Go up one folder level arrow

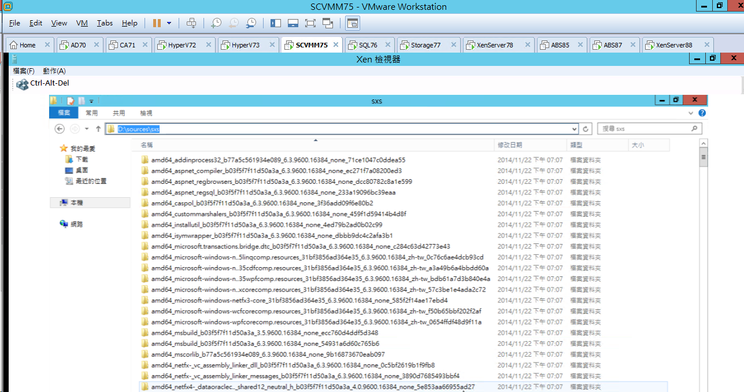(x=98, y=129)
